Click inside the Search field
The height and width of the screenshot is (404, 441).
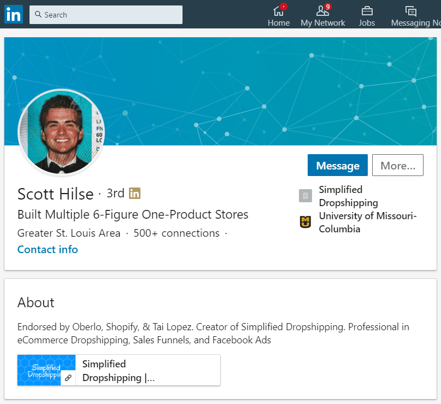pyautogui.click(x=106, y=15)
